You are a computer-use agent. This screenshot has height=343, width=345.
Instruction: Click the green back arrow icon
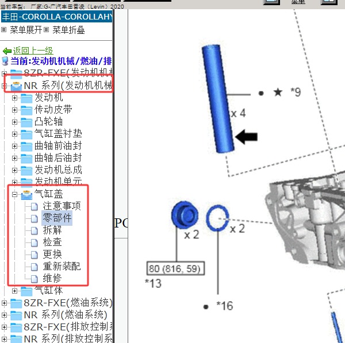(x=7, y=51)
